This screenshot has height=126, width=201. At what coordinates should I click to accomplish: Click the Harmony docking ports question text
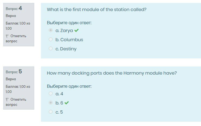click(x=112, y=73)
